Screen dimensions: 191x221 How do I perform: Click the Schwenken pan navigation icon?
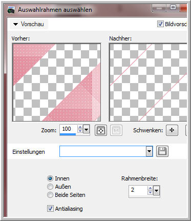point(172,130)
